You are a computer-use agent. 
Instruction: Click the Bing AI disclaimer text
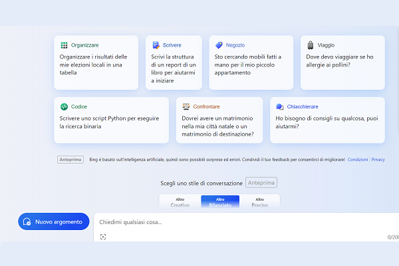tap(217, 160)
